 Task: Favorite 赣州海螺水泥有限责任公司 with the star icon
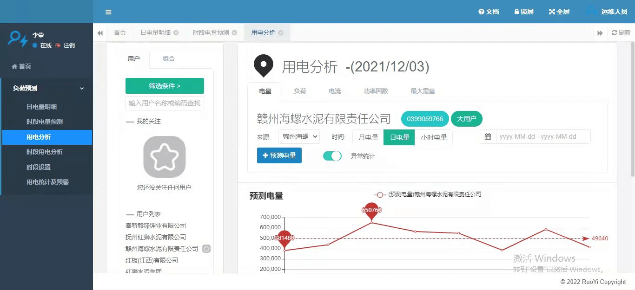click(x=206, y=249)
